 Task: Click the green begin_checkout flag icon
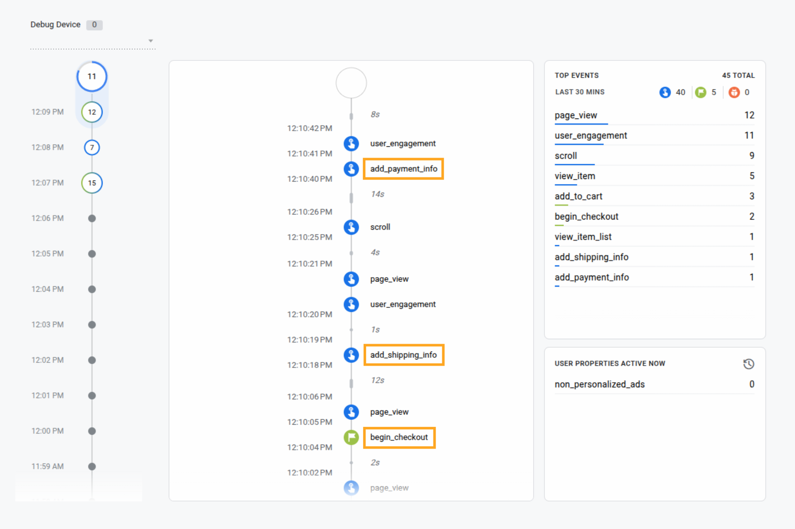click(x=351, y=437)
